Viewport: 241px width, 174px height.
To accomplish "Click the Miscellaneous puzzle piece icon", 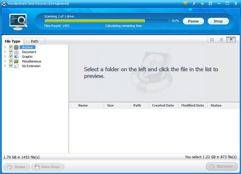I will click(16, 61).
